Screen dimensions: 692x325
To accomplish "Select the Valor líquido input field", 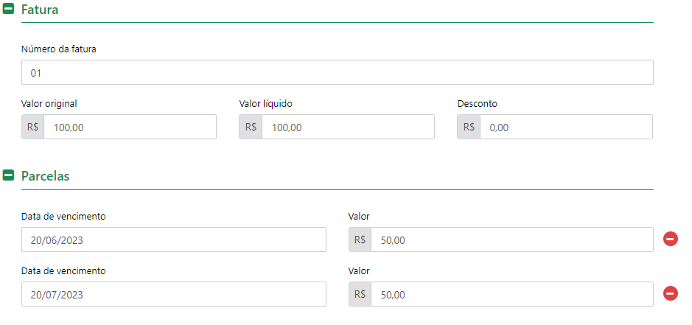I will pyautogui.click(x=348, y=127).
